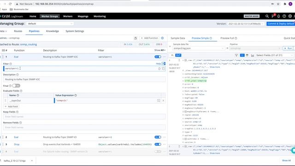Open the Mappings menu
Image resolution: width=295 pixels, height=166 pixels.
(83, 17)
